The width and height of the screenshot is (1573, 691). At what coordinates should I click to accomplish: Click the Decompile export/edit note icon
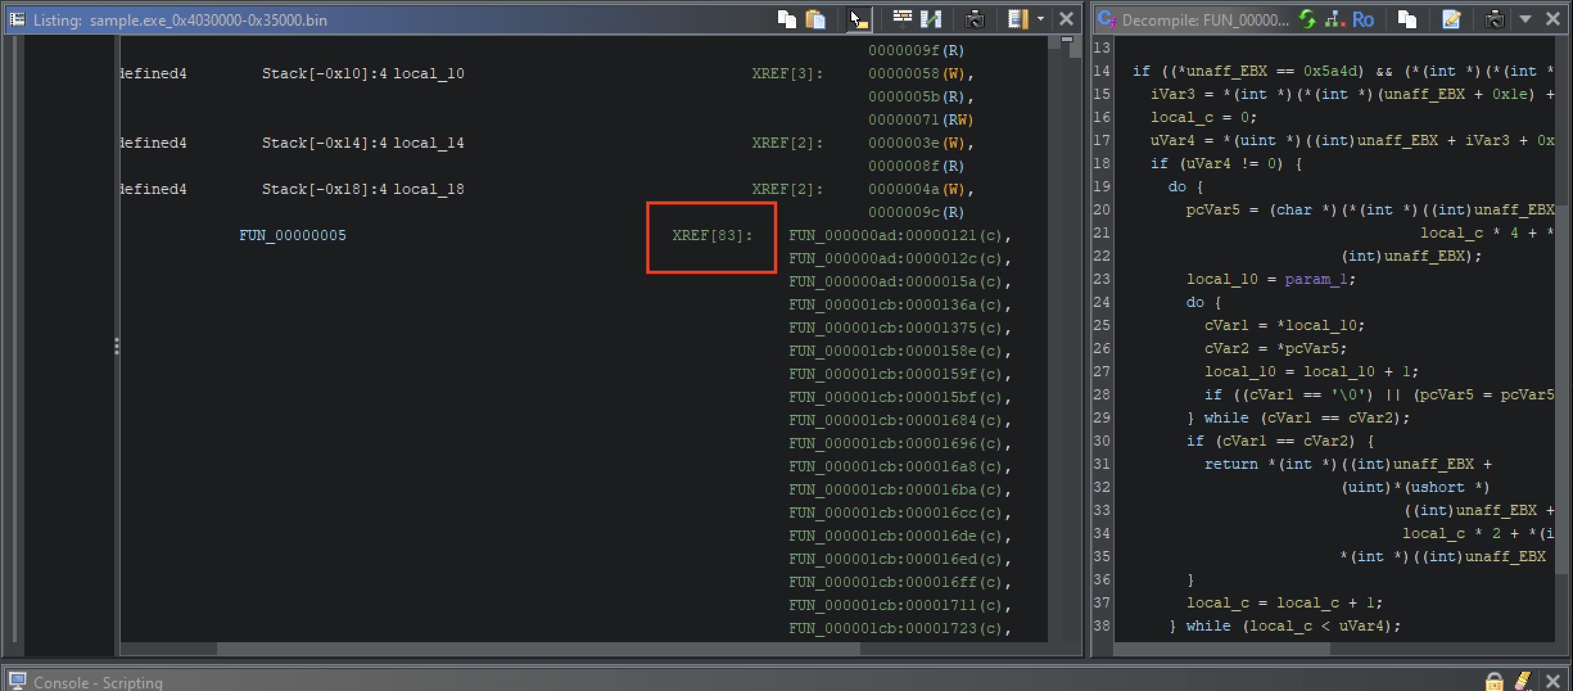point(1451,20)
